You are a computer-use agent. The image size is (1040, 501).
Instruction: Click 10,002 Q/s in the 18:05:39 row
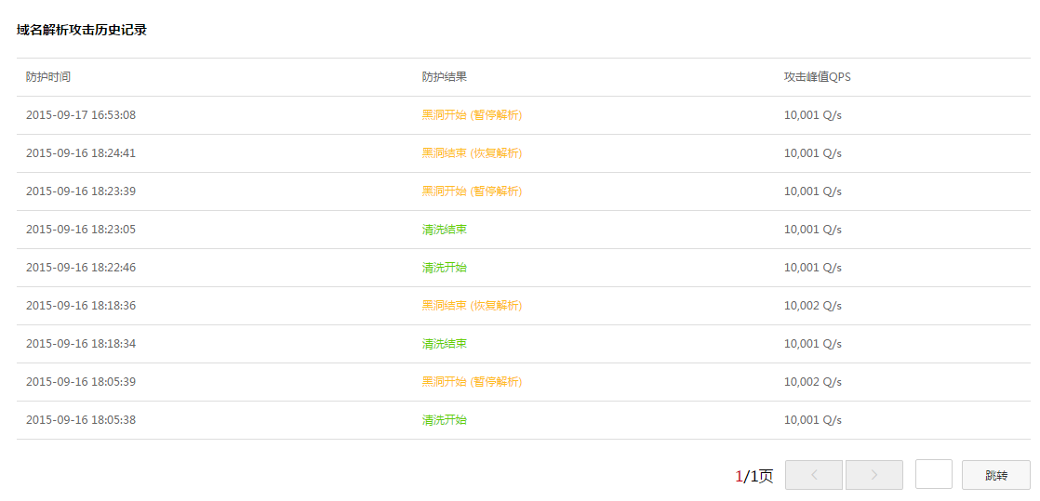click(x=812, y=382)
